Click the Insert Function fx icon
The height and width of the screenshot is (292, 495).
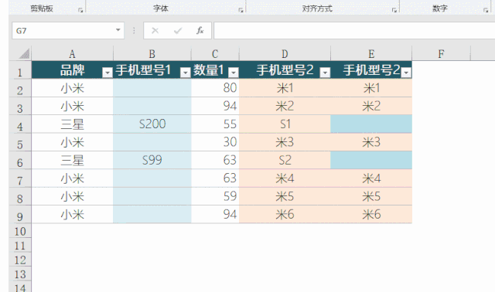(200, 31)
